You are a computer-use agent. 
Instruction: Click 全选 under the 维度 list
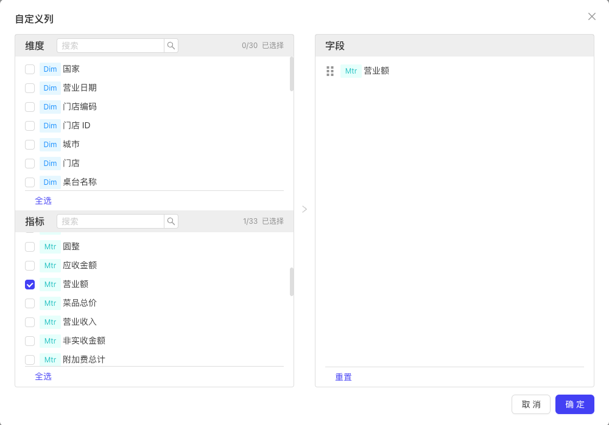tap(43, 201)
